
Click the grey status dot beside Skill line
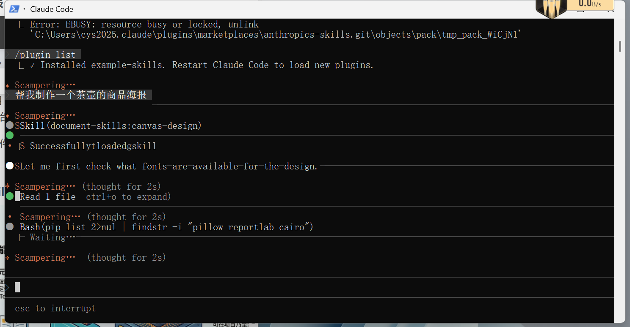click(10, 125)
